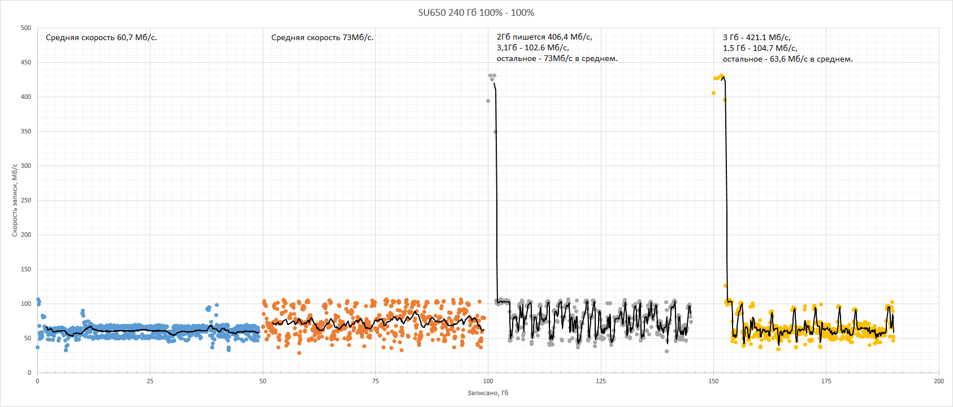Click the line "3 Гб - 421.1 Мб/с,"
953x407 pixels.
click(x=756, y=37)
